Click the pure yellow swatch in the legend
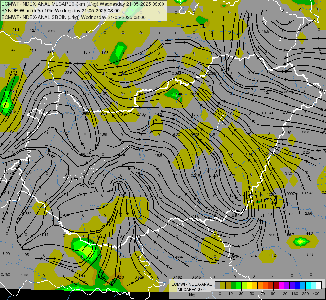 pos(249,285)
